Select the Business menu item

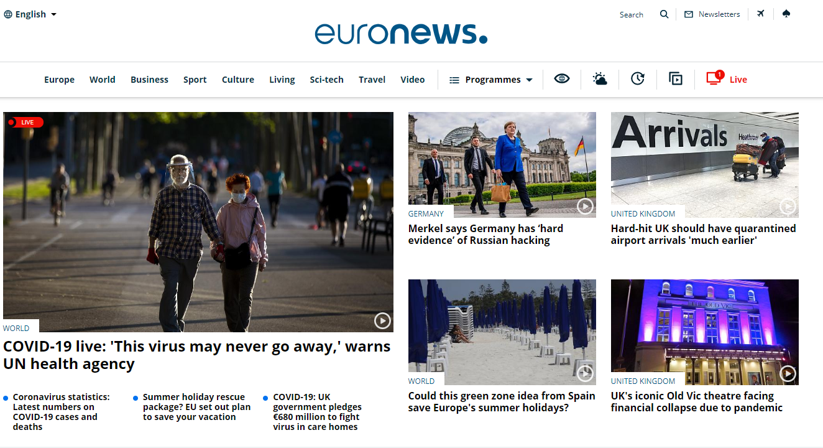(x=149, y=80)
